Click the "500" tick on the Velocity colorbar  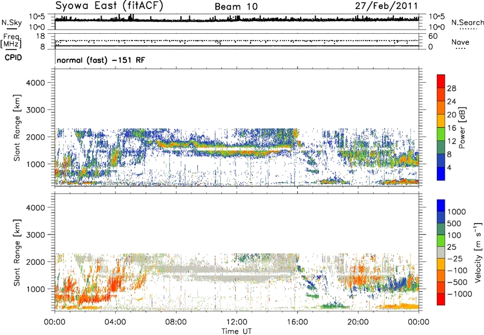[x=456, y=223]
